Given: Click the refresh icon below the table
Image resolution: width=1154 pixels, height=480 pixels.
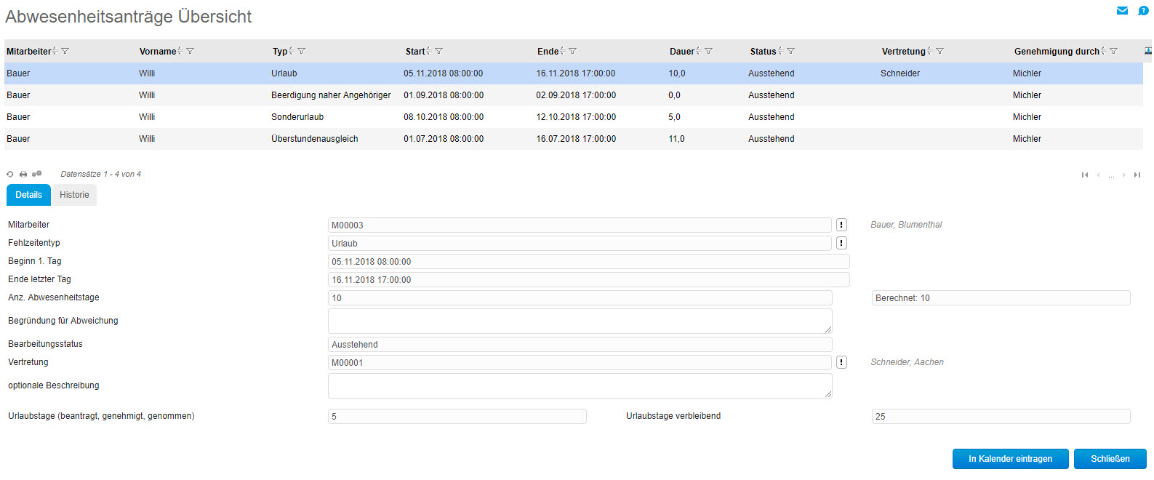Looking at the screenshot, I should [x=10, y=175].
